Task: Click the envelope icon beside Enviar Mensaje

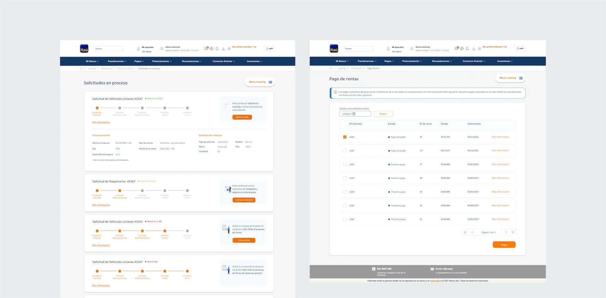Action: (x=432, y=269)
